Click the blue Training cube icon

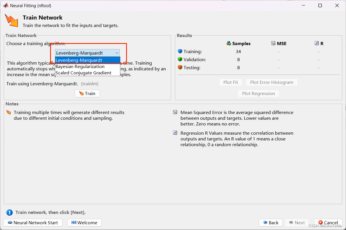pyautogui.click(x=180, y=52)
